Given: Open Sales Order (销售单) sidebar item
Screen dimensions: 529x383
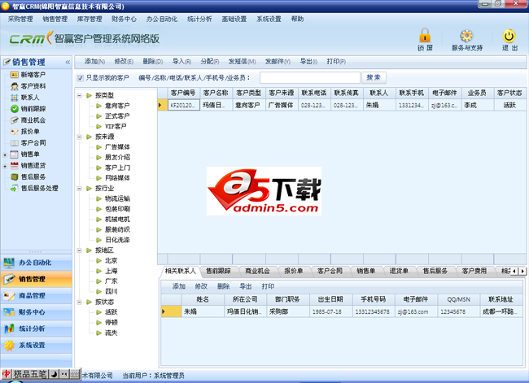Looking at the screenshot, I should (29, 154).
